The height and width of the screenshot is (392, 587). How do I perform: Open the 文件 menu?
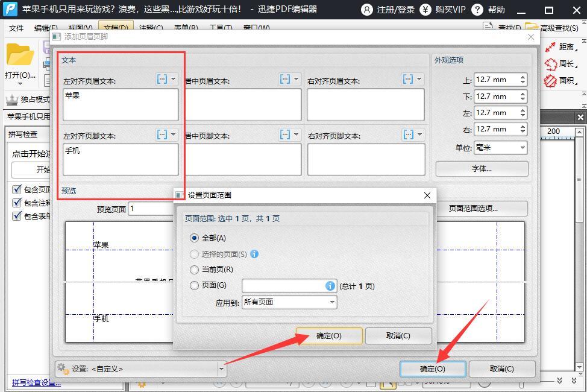coord(16,28)
